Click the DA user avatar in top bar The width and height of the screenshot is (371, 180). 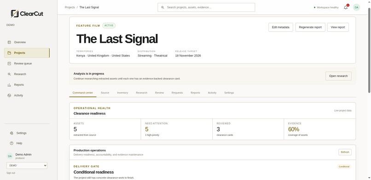[356, 7]
